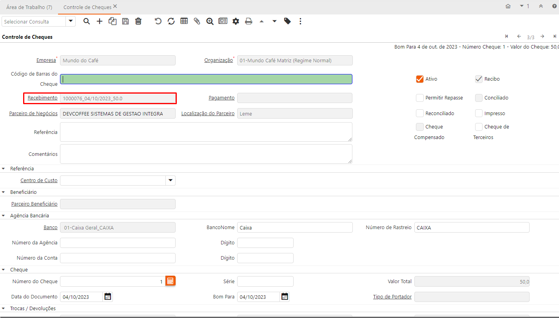Click the Parceiro de Negócios link label
Image resolution: width=559 pixels, height=318 pixels.
coord(33,114)
